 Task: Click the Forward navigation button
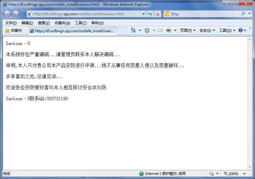(16, 14)
